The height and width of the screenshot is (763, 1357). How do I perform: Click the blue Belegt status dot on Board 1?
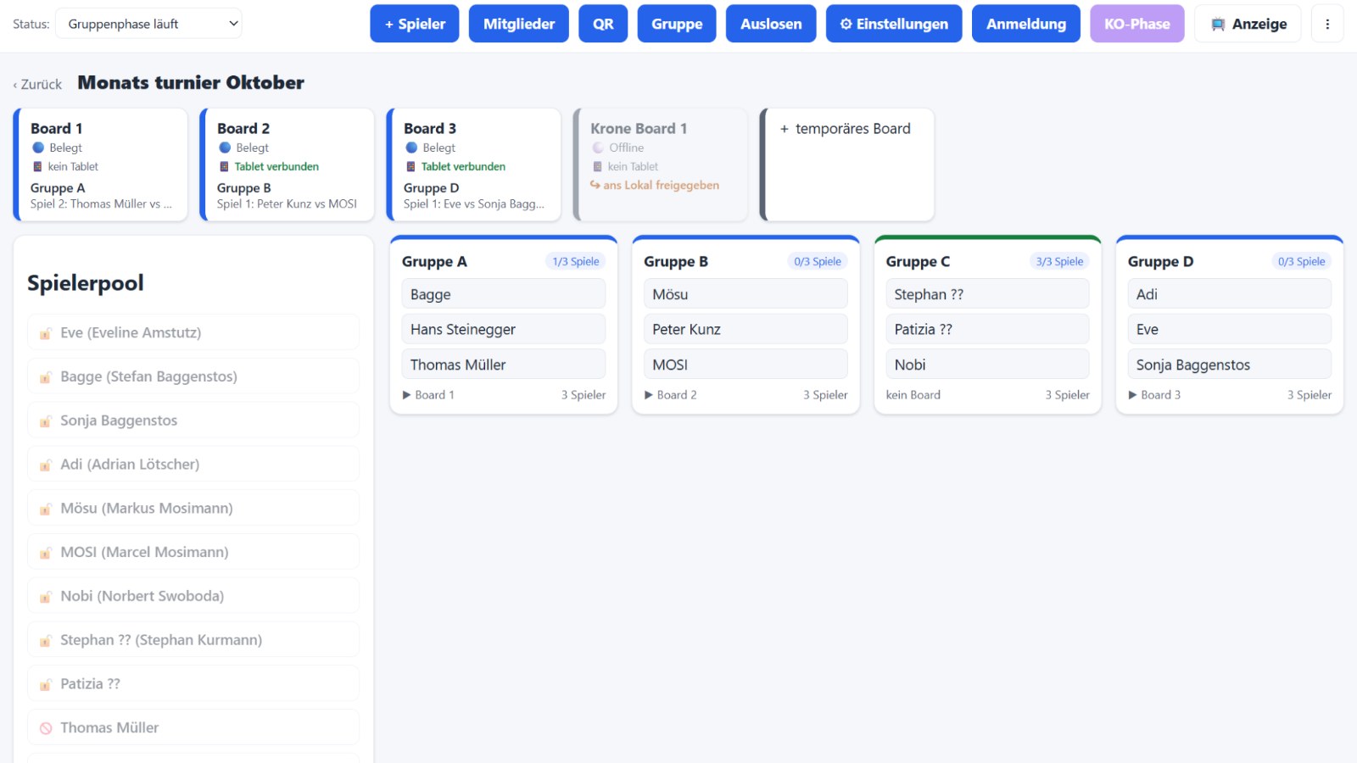coord(38,148)
